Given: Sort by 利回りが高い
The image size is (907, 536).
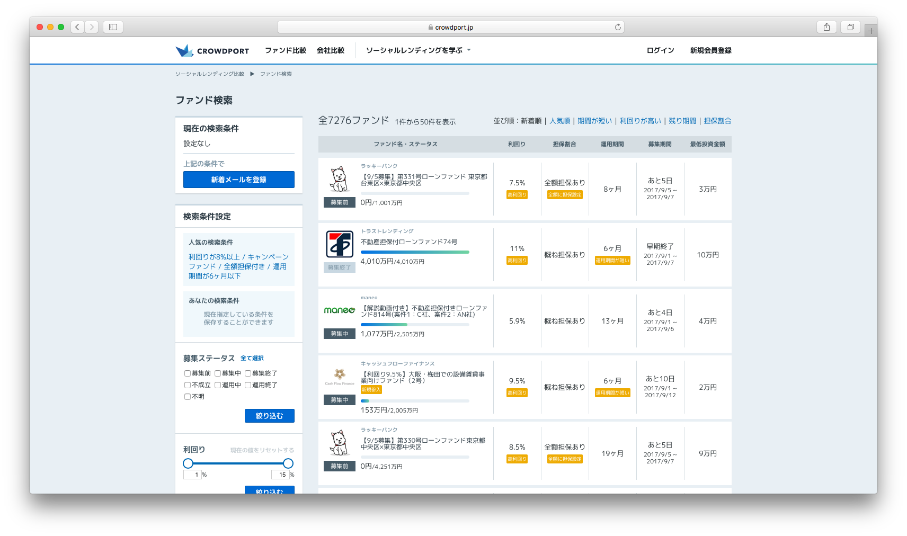Looking at the screenshot, I should (641, 121).
